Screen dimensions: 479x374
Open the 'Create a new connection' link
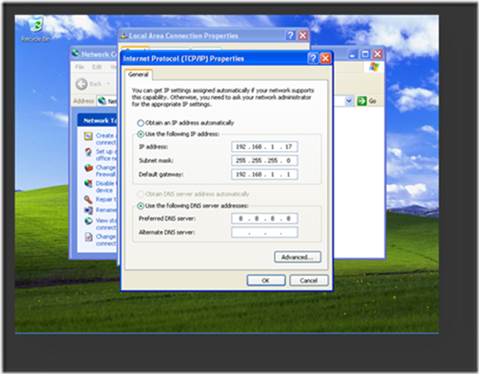pos(106,139)
